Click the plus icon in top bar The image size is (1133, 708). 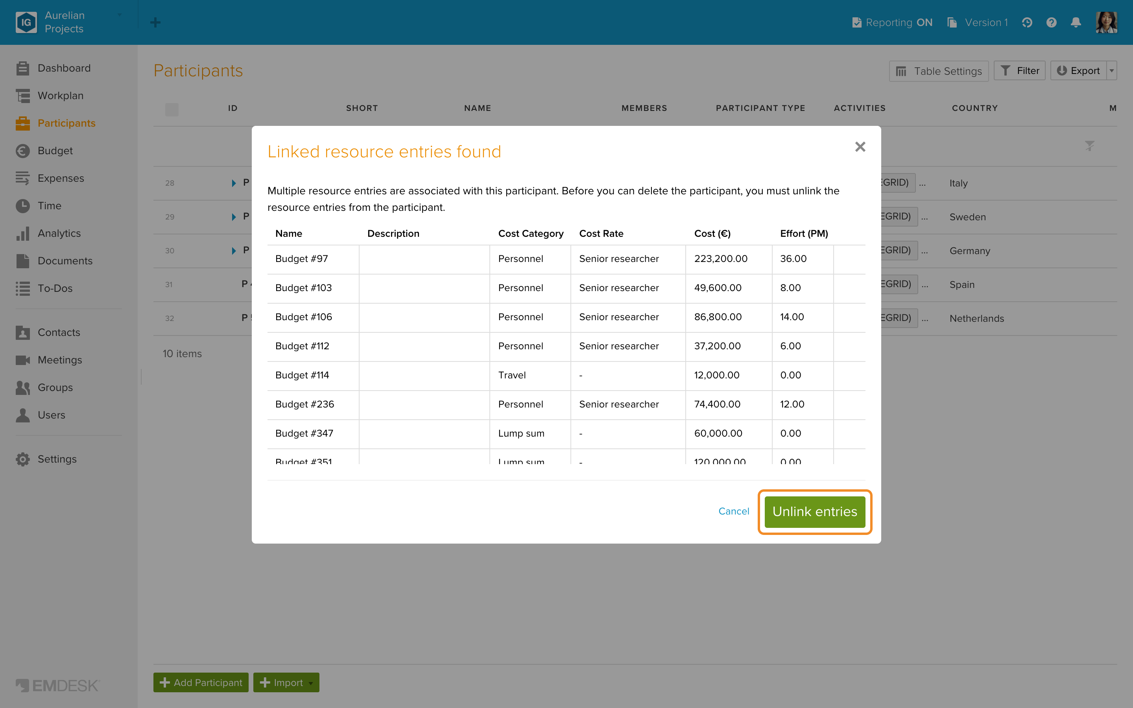(155, 22)
